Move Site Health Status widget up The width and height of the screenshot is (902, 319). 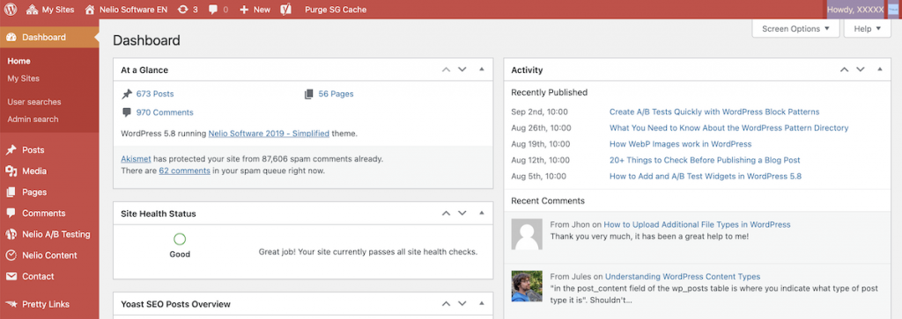(446, 213)
